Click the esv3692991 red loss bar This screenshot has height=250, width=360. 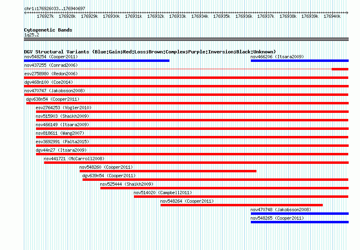pyautogui.click(x=192, y=146)
